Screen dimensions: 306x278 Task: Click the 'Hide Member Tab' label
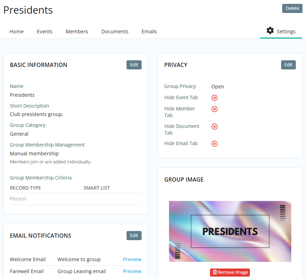coord(179,112)
